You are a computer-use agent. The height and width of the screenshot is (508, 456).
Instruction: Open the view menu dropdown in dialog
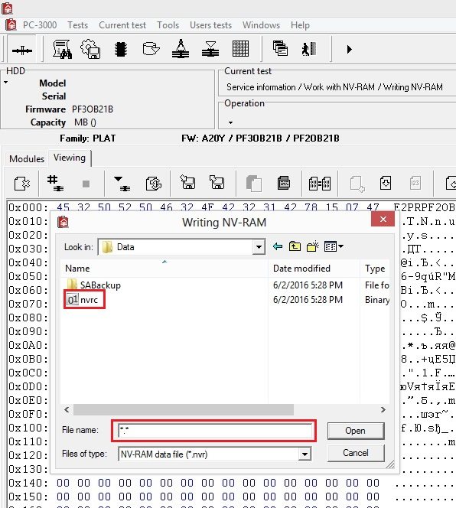click(x=334, y=246)
